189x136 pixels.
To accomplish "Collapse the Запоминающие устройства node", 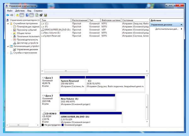I will coord(8,46).
